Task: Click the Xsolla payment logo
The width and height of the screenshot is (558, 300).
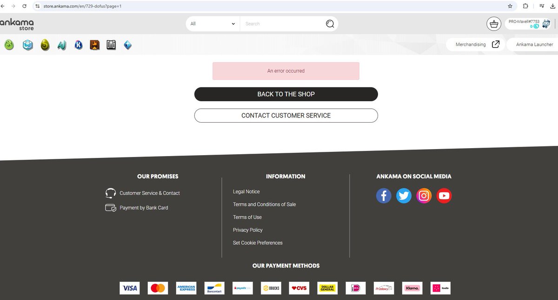Action: pos(440,288)
